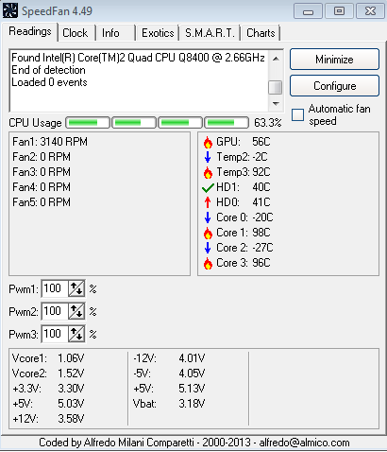The width and height of the screenshot is (387, 452).
Task: Click the 'Fan2: 0 RPM' reading
Action: point(42,157)
